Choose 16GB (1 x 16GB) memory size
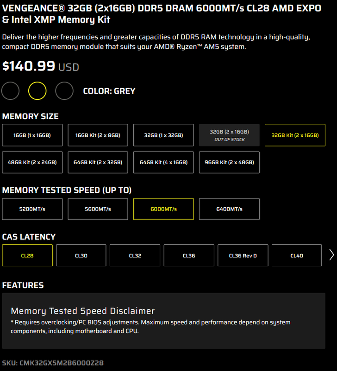 coord(32,135)
